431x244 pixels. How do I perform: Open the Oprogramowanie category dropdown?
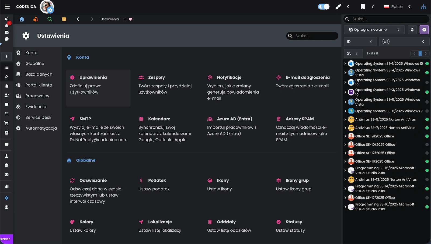point(374,30)
